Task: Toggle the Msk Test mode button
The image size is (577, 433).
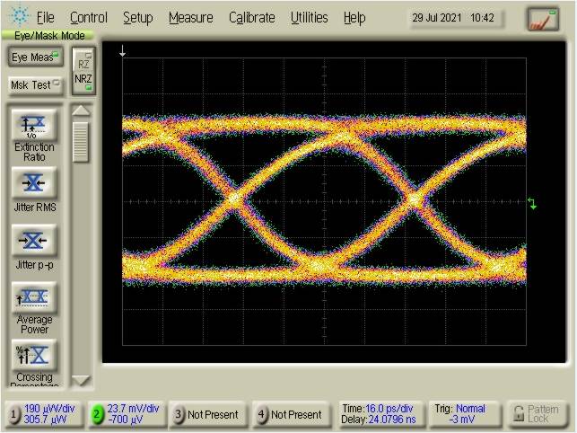Action: tap(33, 84)
